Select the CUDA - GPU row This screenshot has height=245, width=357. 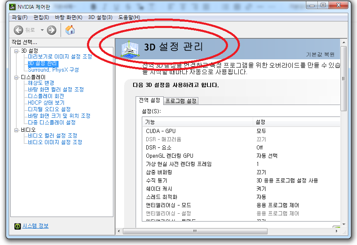[241, 131]
